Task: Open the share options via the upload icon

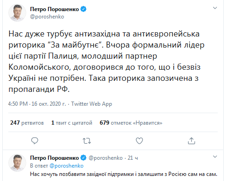Action: [x=191, y=141]
